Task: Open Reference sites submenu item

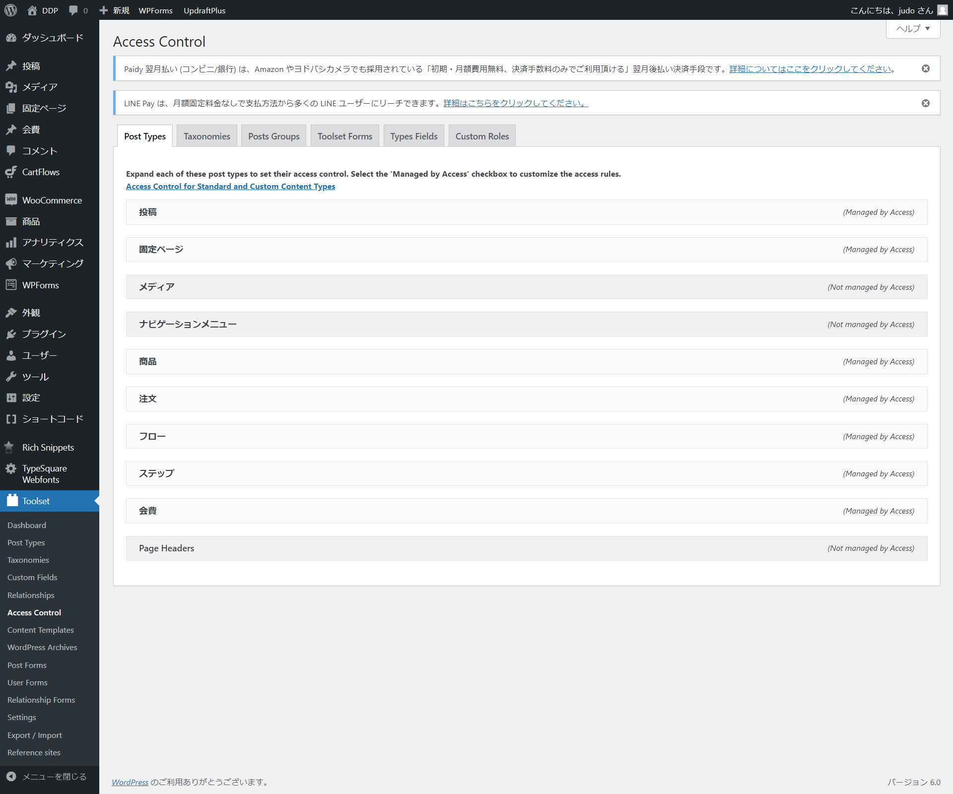Action: (x=34, y=752)
